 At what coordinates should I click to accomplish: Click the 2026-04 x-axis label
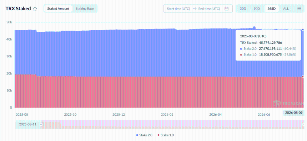point(215,115)
